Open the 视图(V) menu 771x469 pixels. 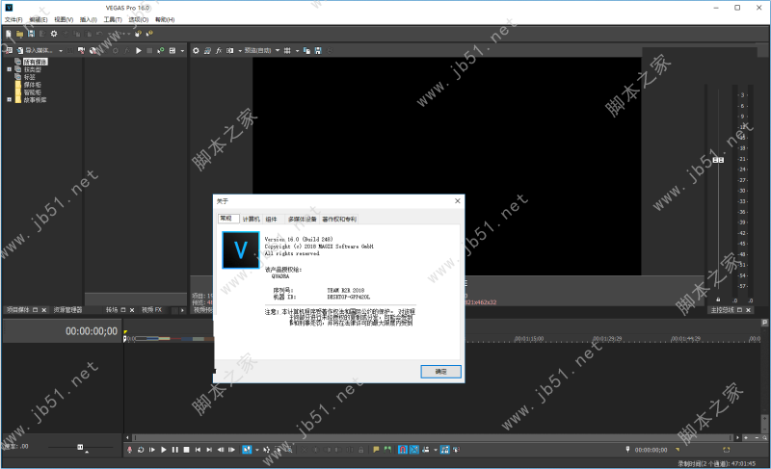(x=64, y=19)
